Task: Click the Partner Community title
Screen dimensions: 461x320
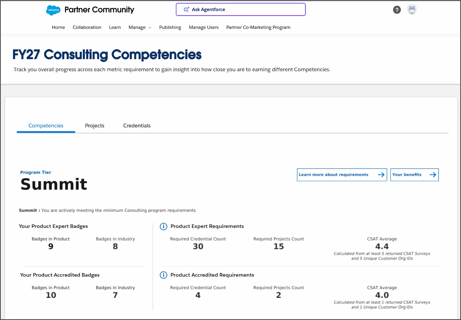Action: [99, 10]
